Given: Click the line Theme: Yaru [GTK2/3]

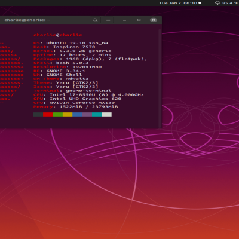Looking at the screenshot, I should click(66, 83).
